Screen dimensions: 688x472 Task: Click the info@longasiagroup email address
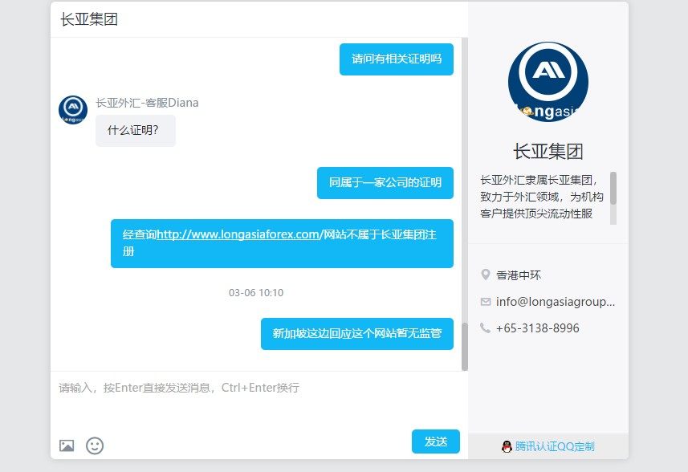(556, 302)
